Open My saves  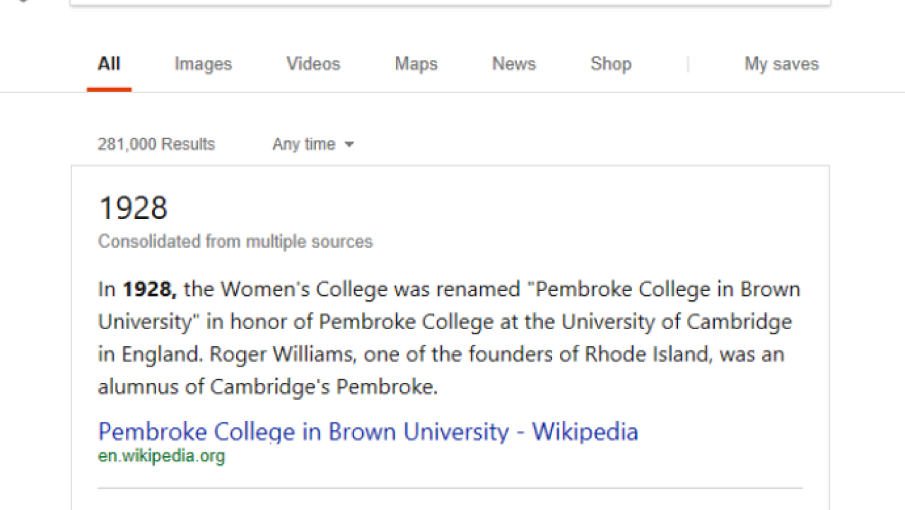781,64
